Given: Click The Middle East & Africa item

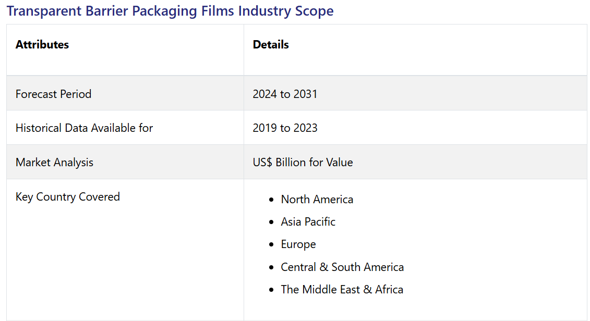Looking at the screenshot, I should [x=342, y=289].
